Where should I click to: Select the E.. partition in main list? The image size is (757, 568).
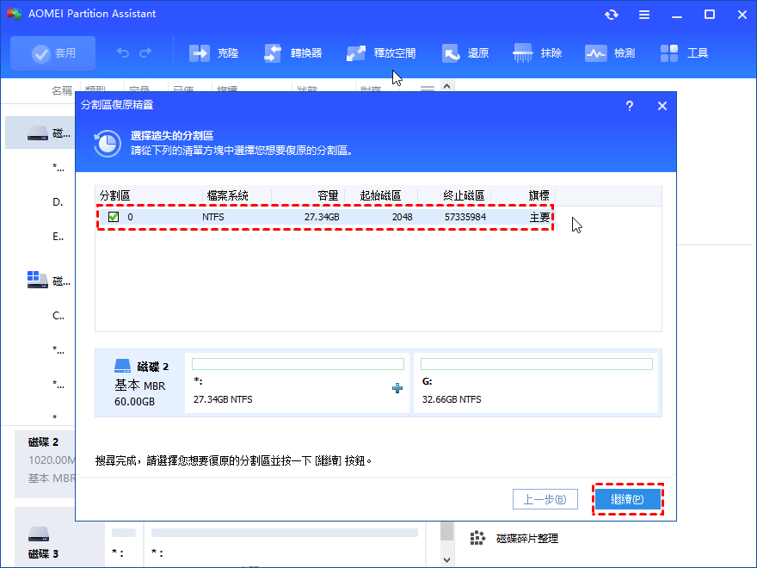[58, 237]
